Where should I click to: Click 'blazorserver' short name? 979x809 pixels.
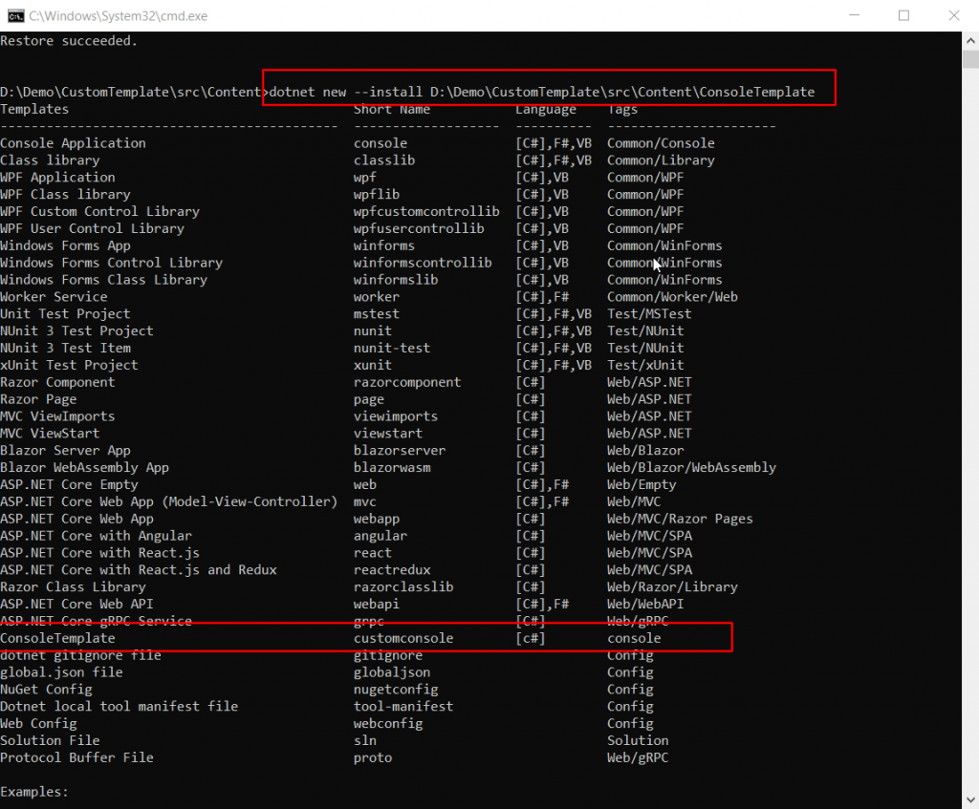[400, 450]
